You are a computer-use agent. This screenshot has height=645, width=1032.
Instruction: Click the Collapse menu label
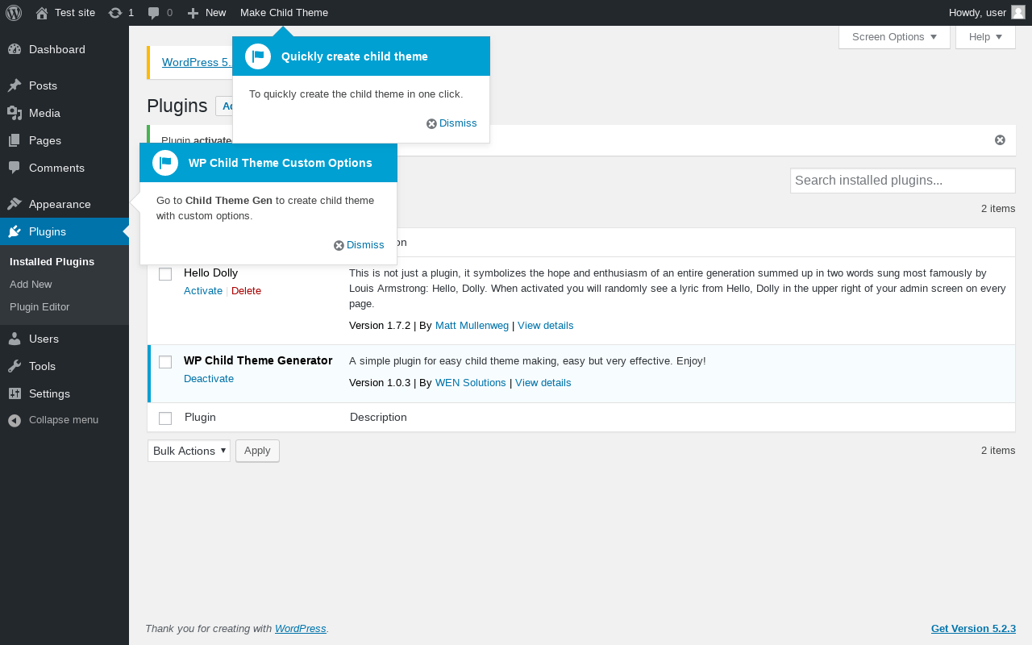64,420
